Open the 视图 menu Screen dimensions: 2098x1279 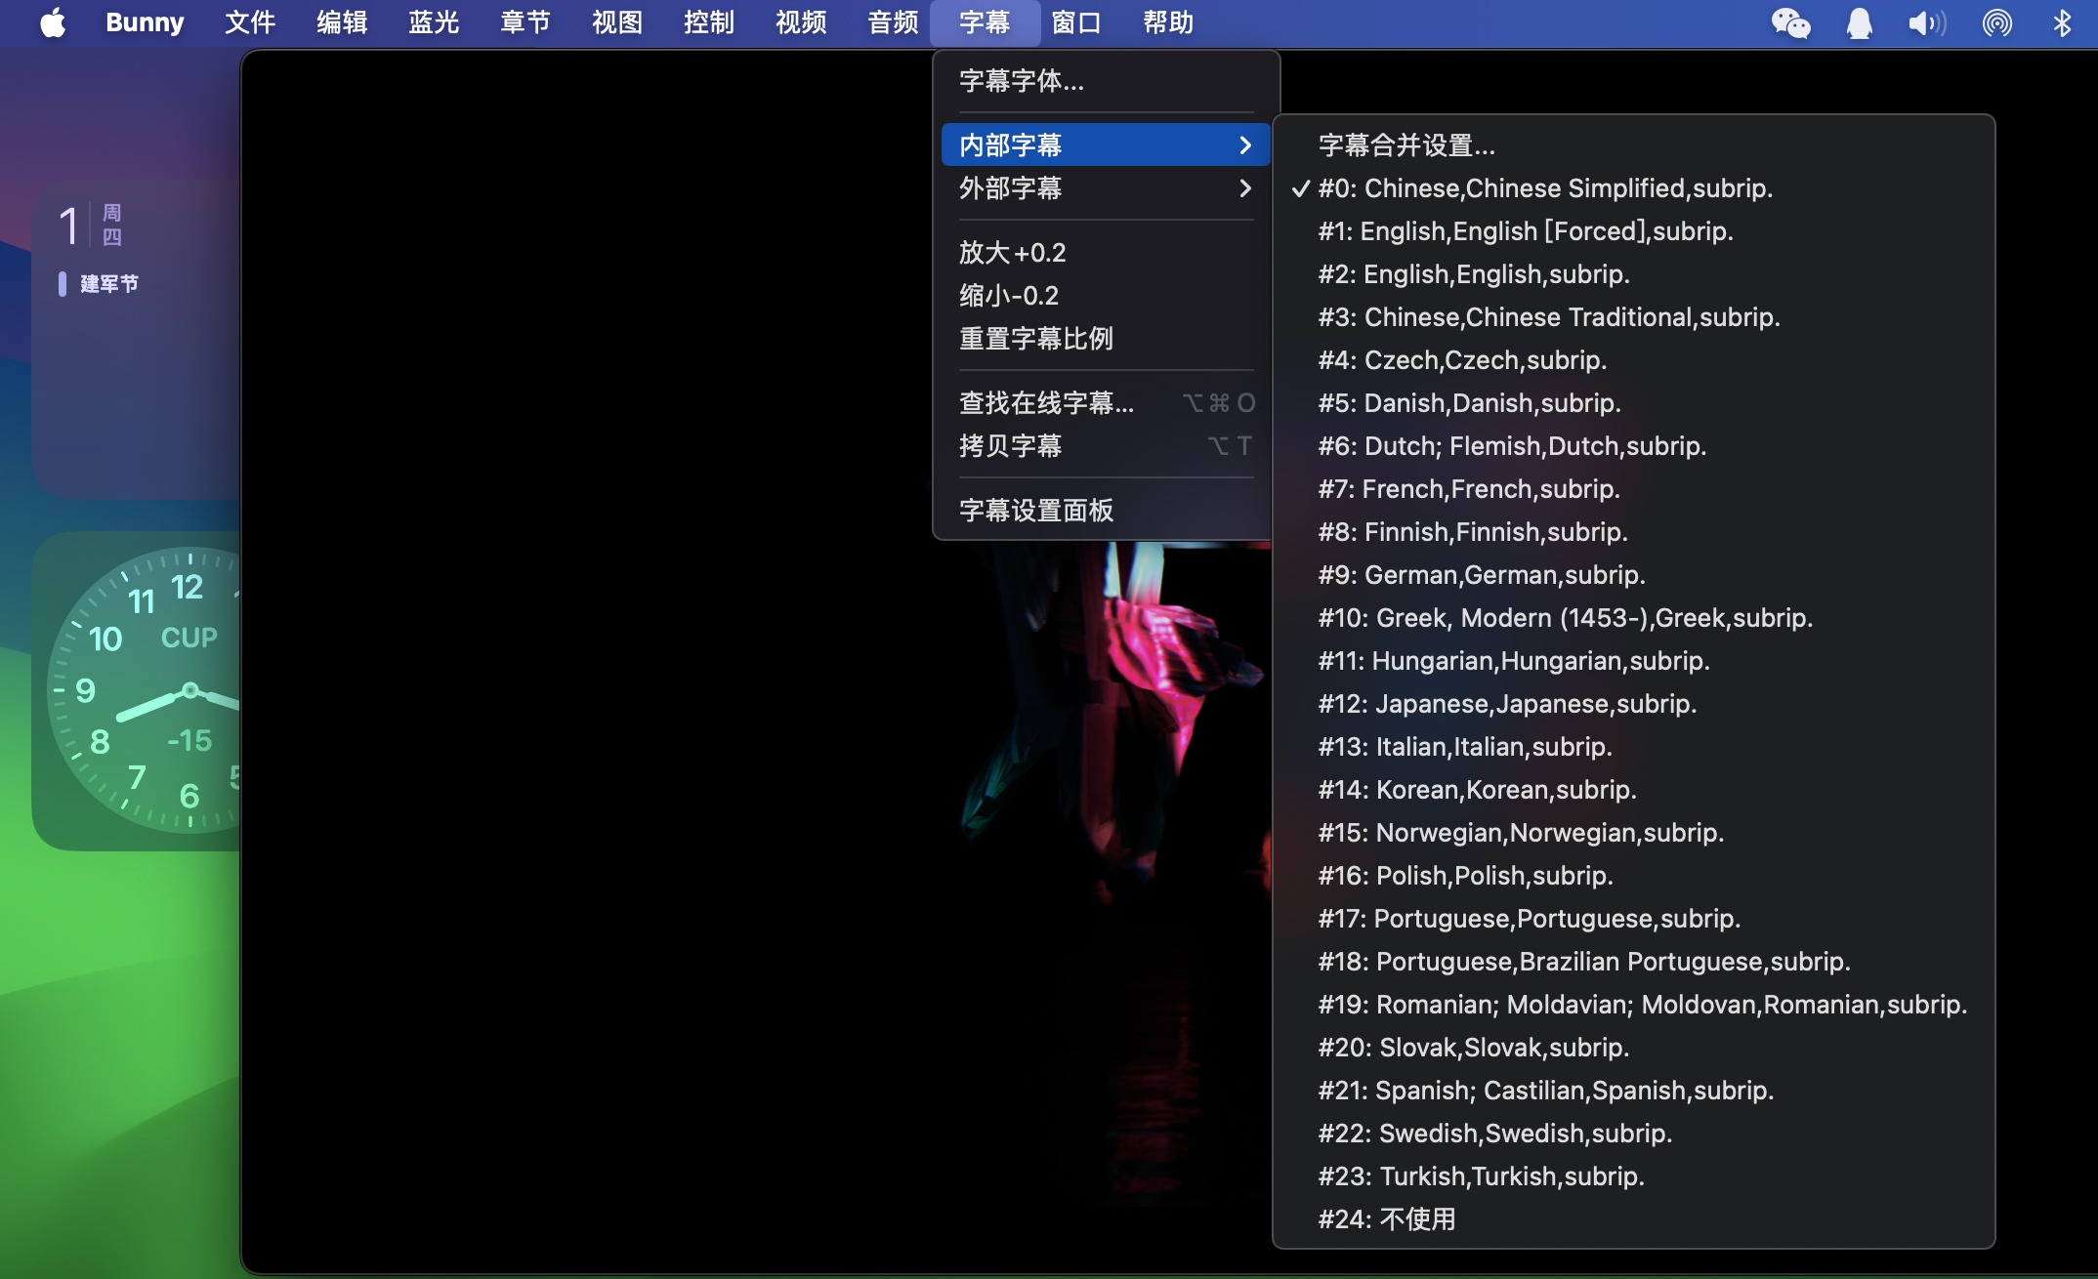617,22
